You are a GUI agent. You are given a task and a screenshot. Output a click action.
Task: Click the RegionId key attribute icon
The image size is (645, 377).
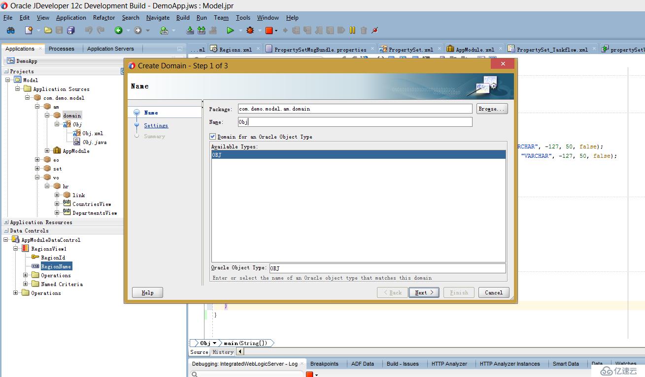pos(35,257)
